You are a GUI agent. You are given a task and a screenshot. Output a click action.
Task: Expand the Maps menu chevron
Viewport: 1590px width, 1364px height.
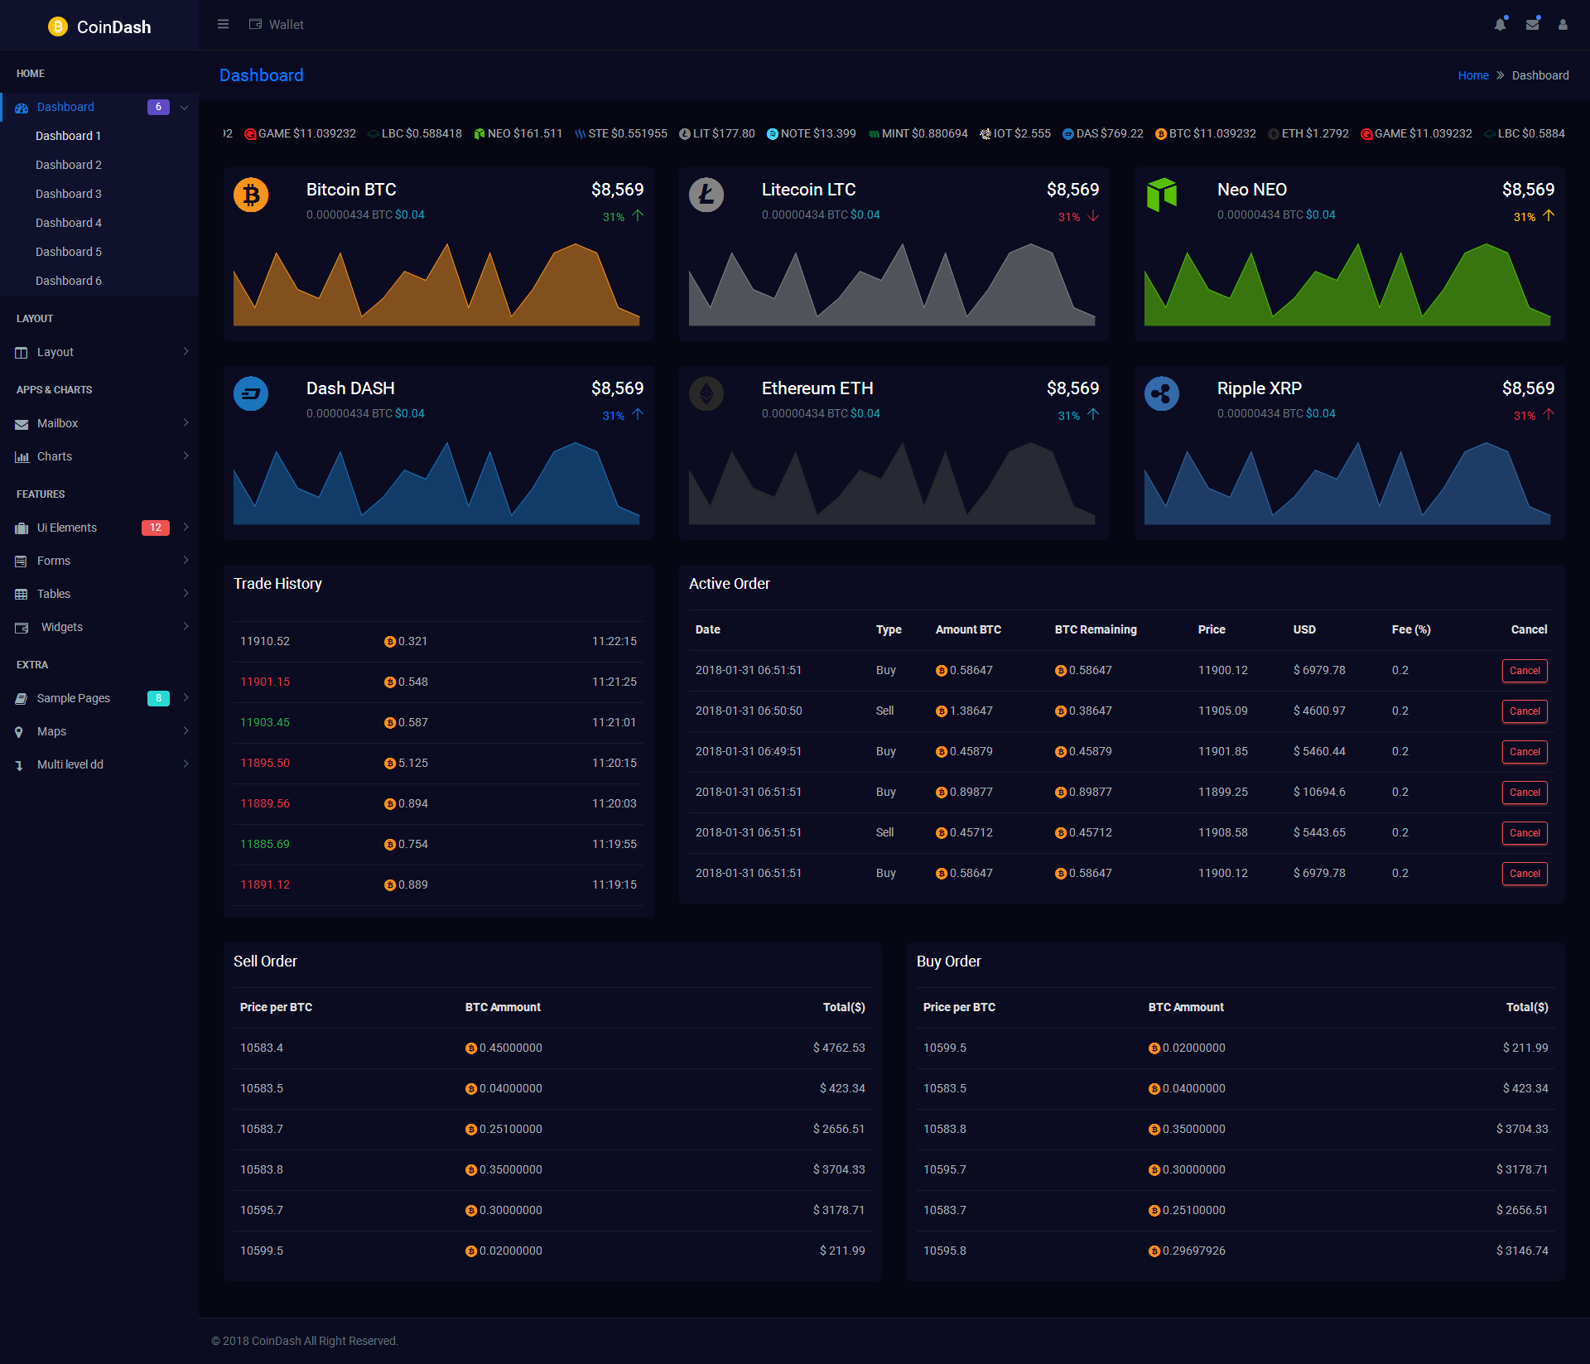tap(185, 731)
